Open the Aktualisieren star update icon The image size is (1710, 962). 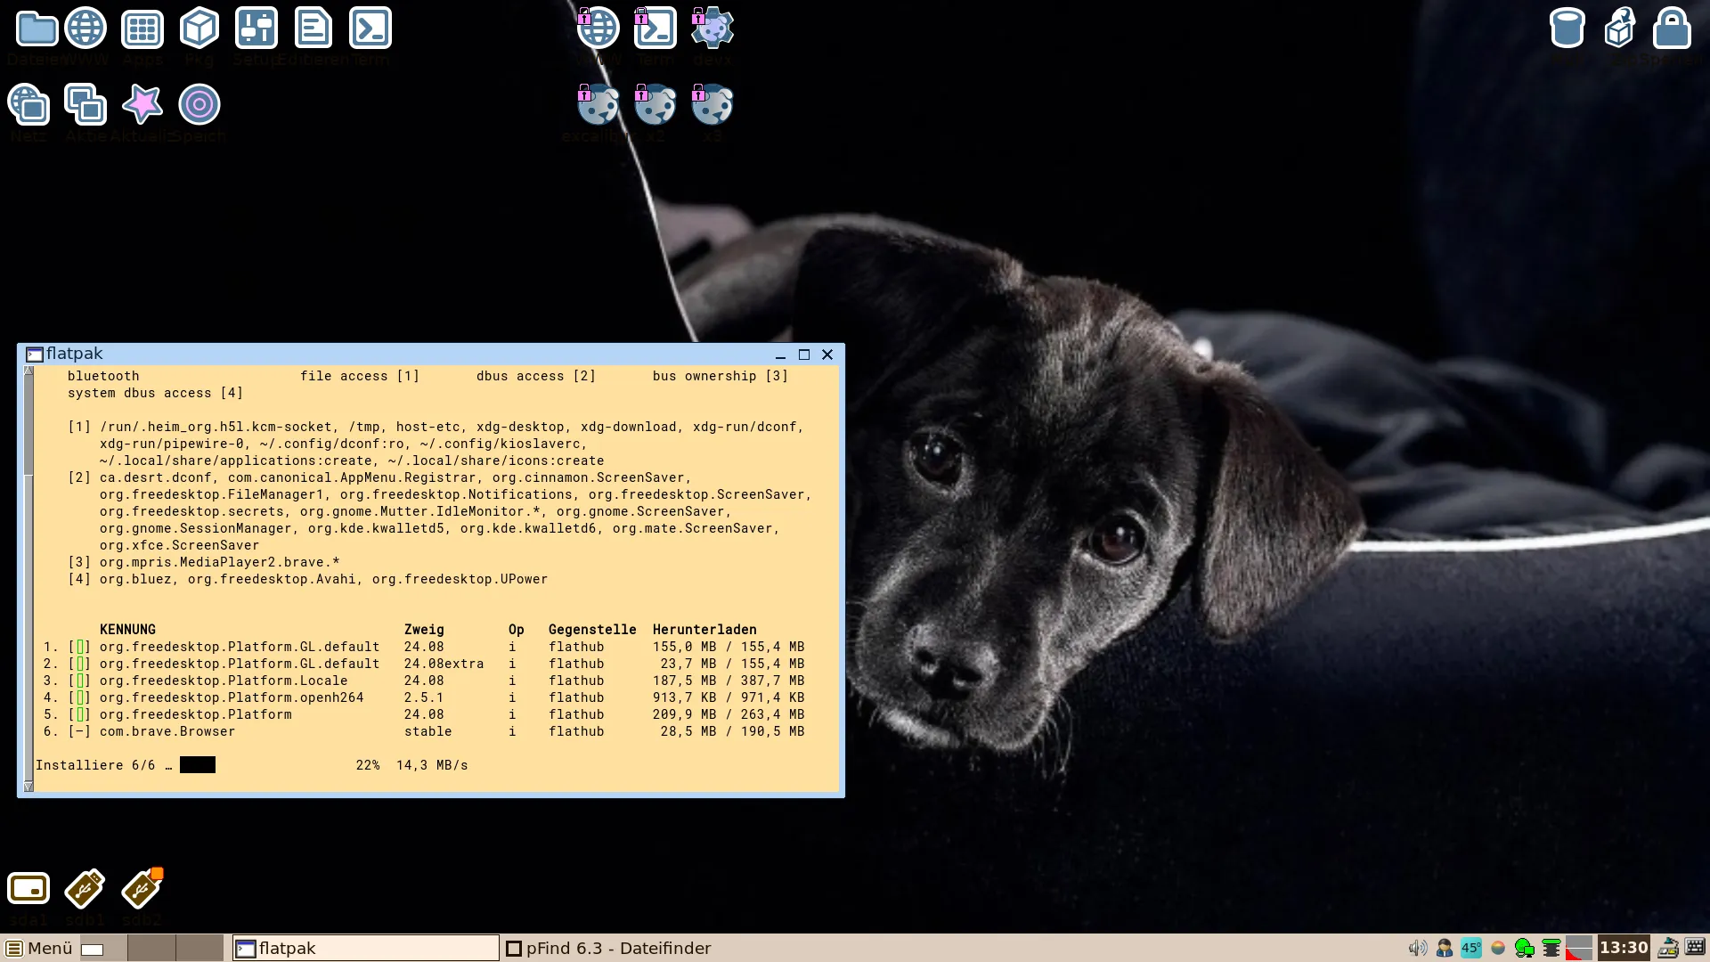coord(142,105)
